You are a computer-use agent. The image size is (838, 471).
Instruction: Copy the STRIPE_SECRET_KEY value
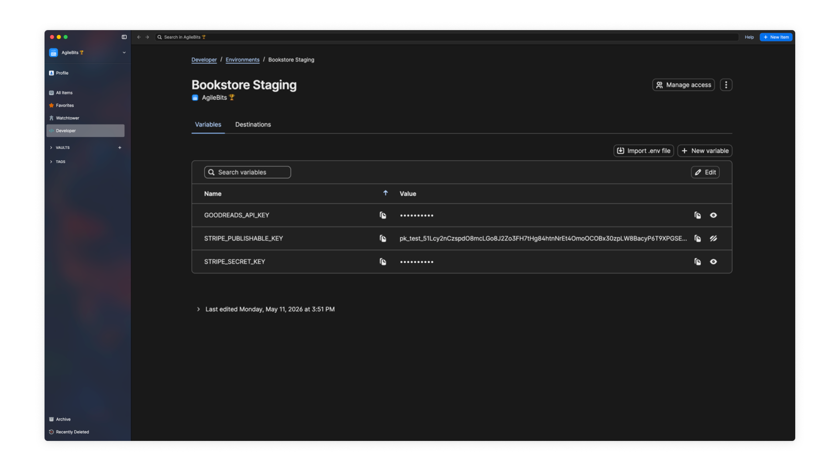(697, 262)
